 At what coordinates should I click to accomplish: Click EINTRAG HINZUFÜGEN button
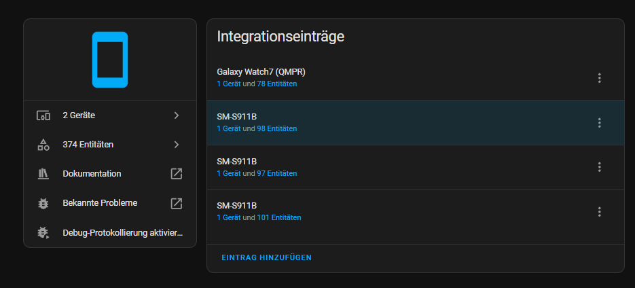coord(266,257)
